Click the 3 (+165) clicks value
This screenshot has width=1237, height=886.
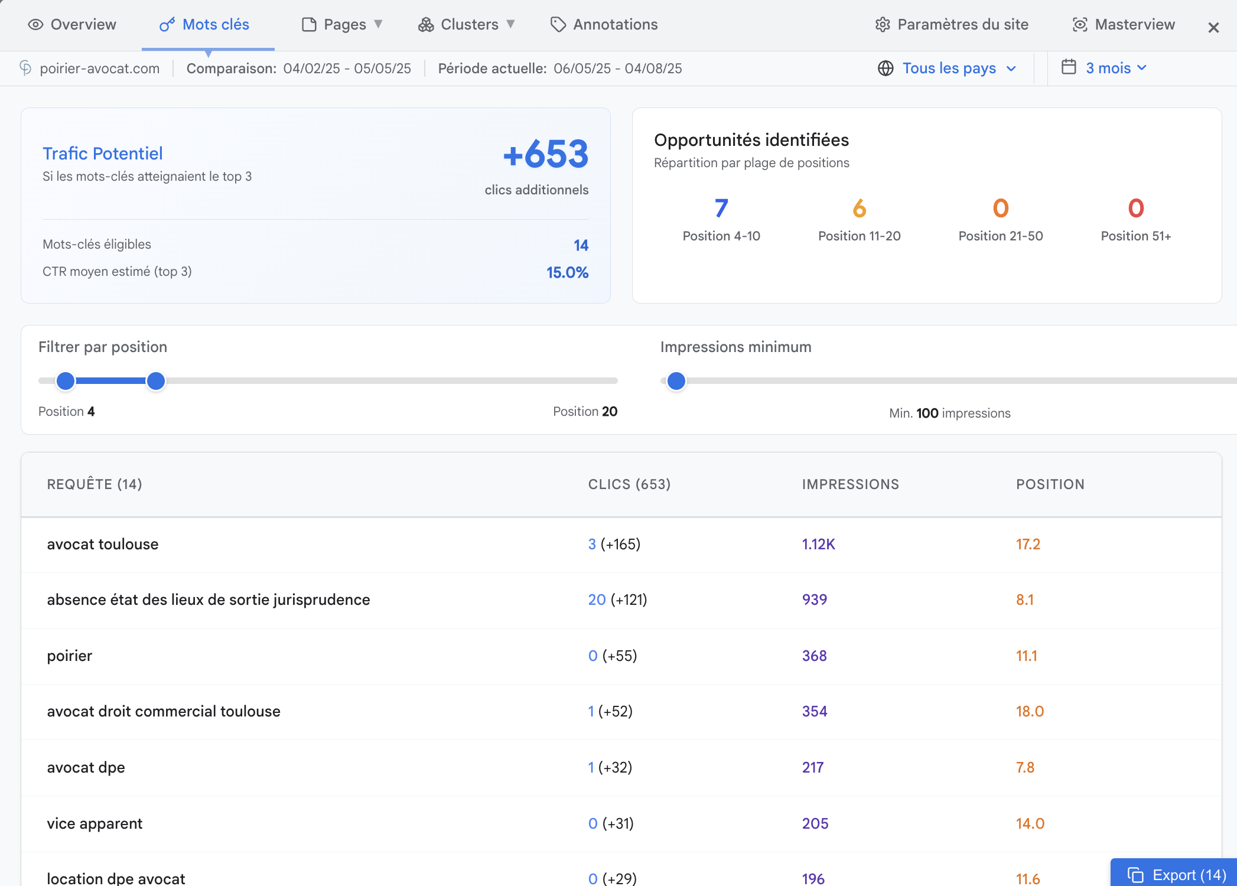pos(614,545)
